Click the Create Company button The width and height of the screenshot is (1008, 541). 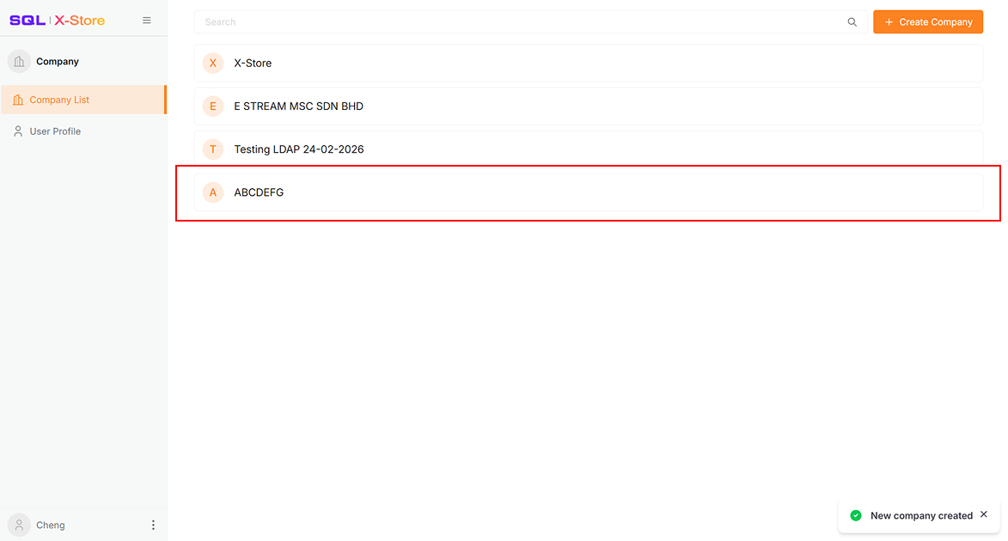[927, 21]
